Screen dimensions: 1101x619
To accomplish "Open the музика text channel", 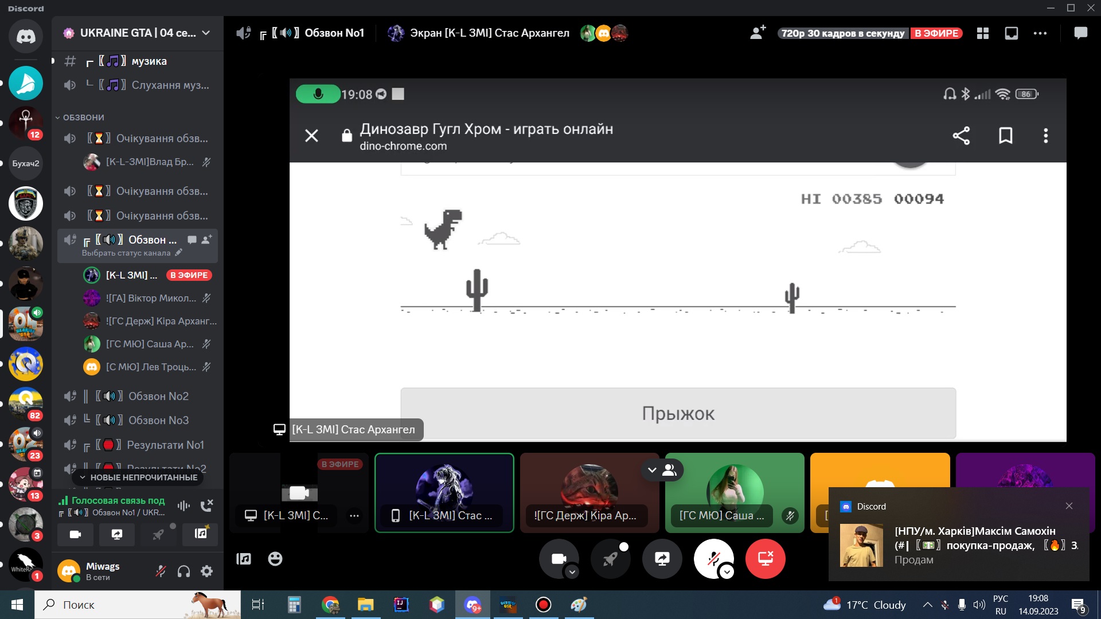I will pyautogui.click(x=138, y=61).
